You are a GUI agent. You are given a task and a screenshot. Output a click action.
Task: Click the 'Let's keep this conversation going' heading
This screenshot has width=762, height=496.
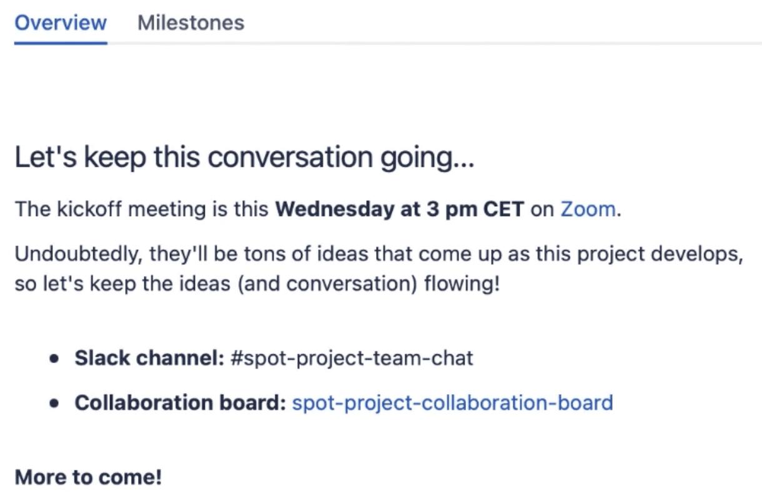[x=244, y=157]
